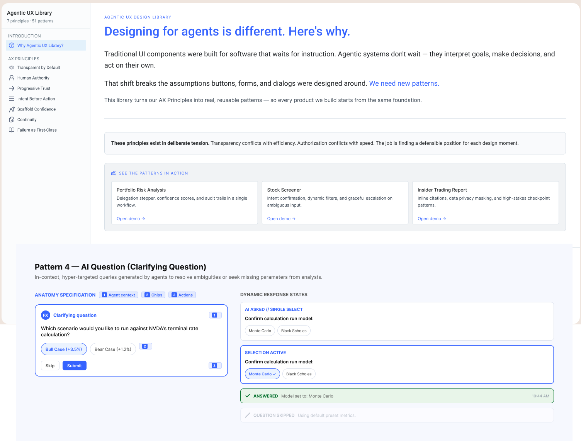Click the Intent Before Action label
The width and height of the screenshot is (581, 441).
pyautogui.click(x=36, y=99)
